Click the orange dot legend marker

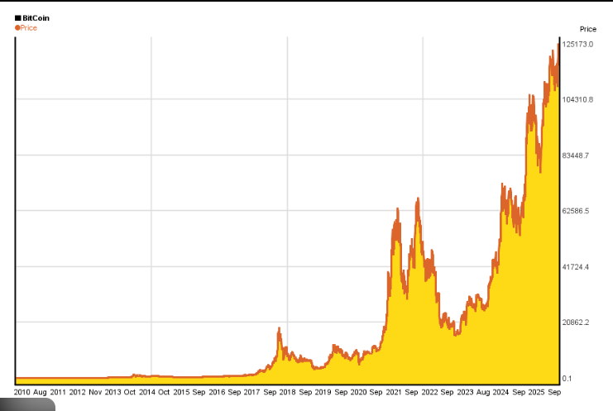tap(17, 27)
